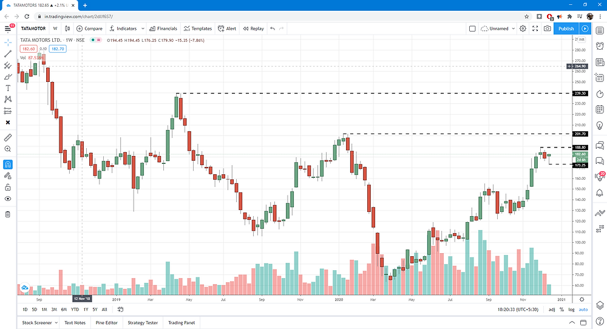Viewport: 607px width, 329px height.
Task: Select the chart layout square icon
Action: coord(472,29)
